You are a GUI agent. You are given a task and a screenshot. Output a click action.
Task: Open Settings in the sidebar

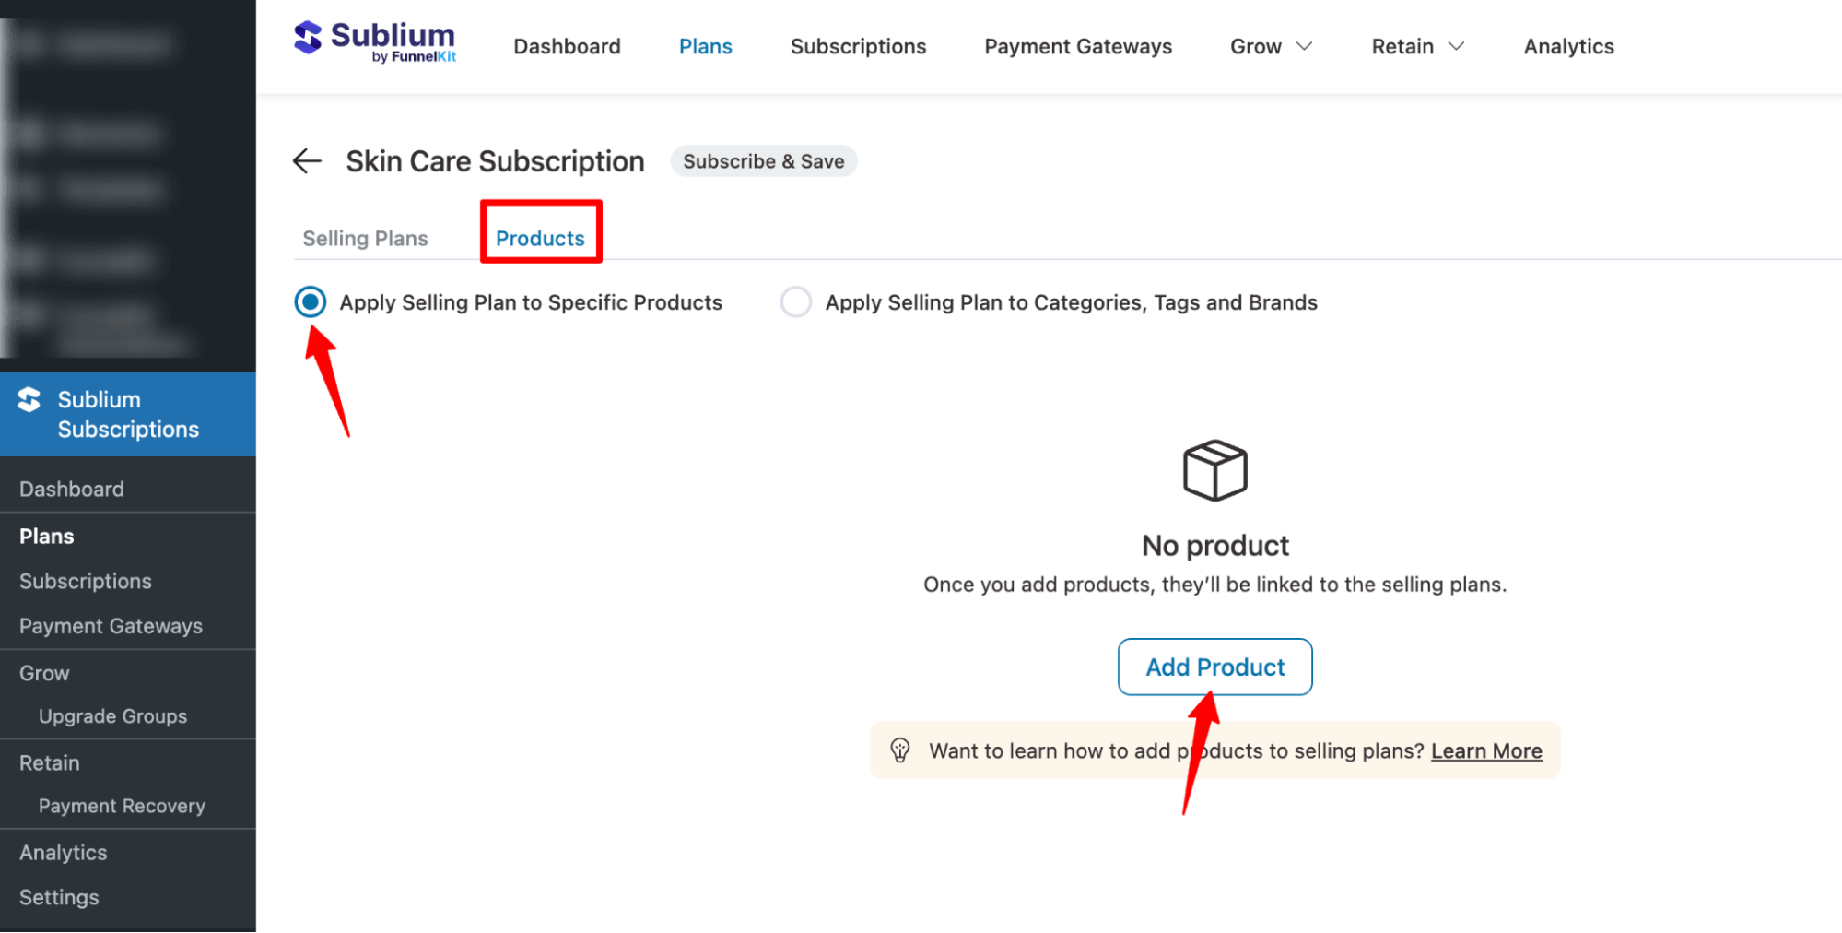pyautogui.click(x=58, y=897)
